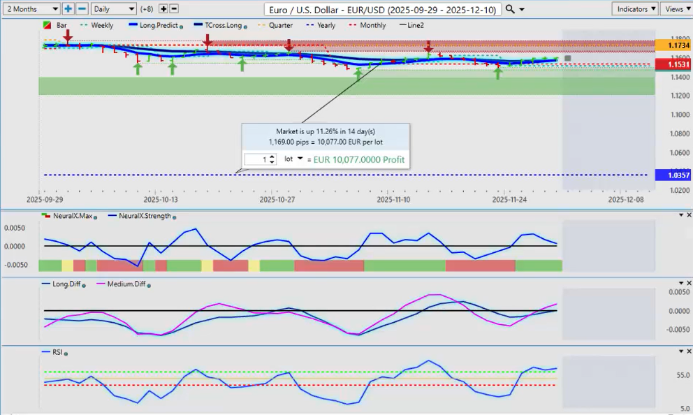
Task: Click the blue minus zoom-out icon
Action: pyautogui.click(x=82, y=9)
